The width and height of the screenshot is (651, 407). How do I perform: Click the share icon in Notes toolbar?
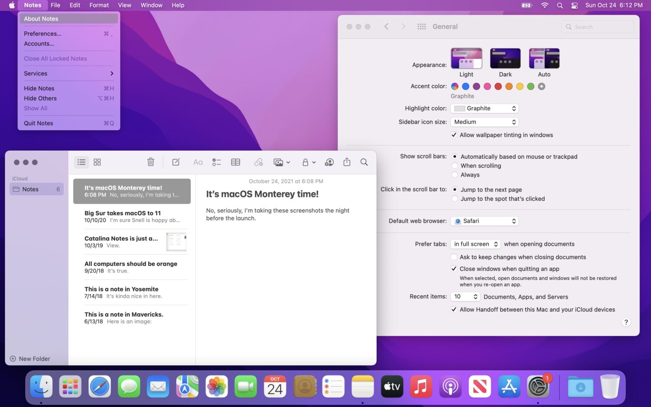[347, 162]
